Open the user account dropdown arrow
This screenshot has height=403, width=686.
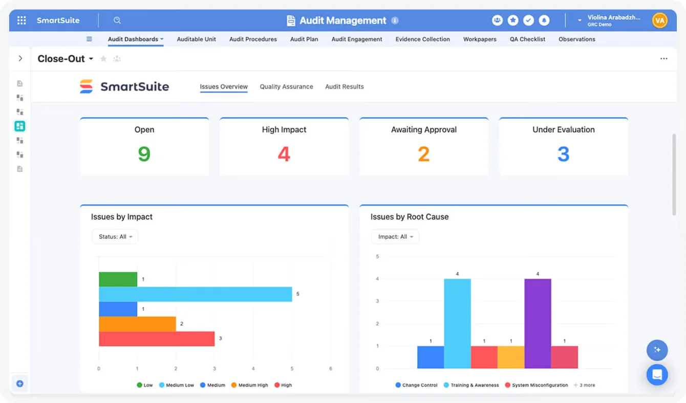coord(580,20)
